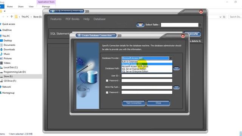Image resolution: width=242 pixels, height=136 pixels.
Task: Switch to Home ribbon tab in File Explorer
Action: point(10,7)
